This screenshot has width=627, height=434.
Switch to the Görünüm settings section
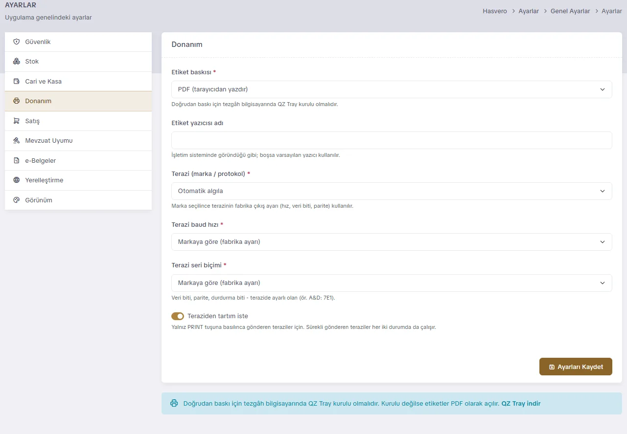tap(78, 200)
